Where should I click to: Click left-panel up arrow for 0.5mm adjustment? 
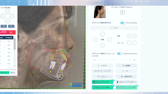click(x=7, y=11)
